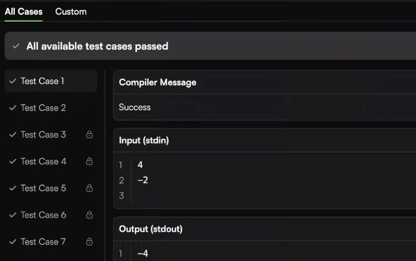Switch to the Custom tab
This screenshot has width=416, height=261.
(x=71, y=12)
